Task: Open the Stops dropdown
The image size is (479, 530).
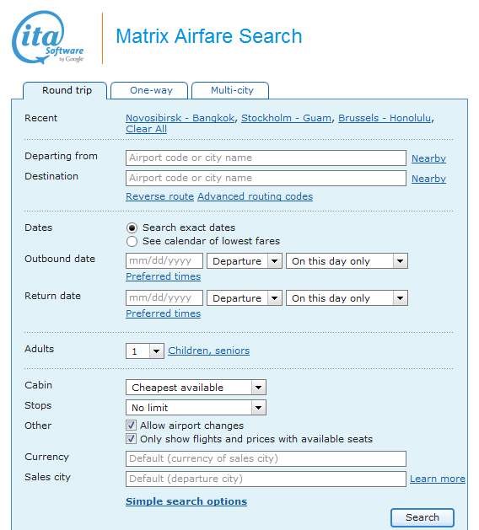Action: 196,408
